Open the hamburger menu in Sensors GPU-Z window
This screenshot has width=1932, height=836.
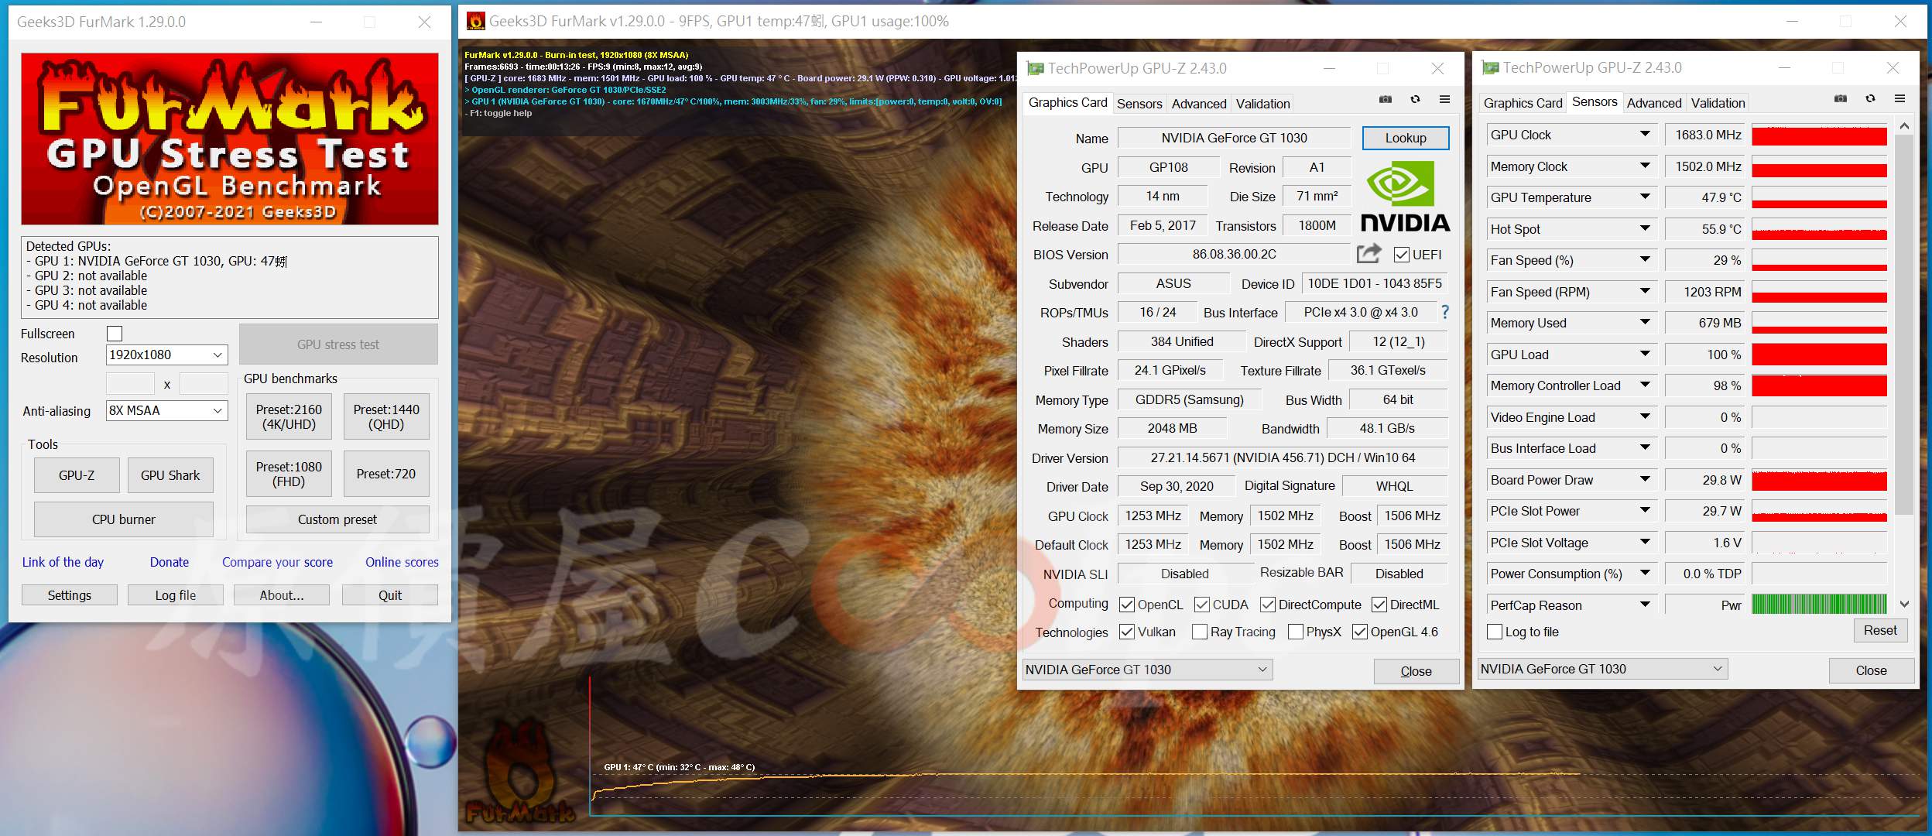coord(1899,99)
